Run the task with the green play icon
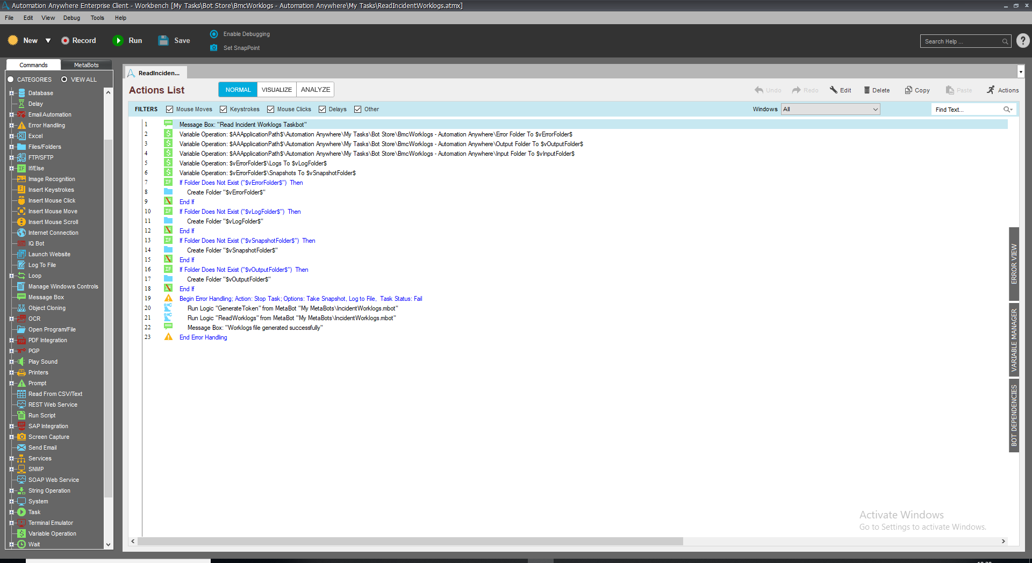This screenshot has width=1032, height=563. click(118, 41)
